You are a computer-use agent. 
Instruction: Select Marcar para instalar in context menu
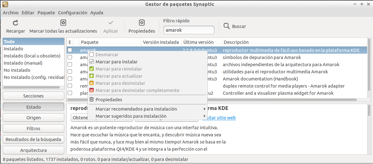click(x=147, y=62)
